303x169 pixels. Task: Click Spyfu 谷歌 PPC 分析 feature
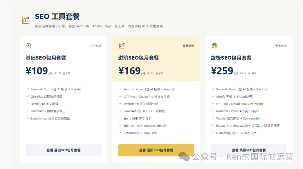point(137,118)
